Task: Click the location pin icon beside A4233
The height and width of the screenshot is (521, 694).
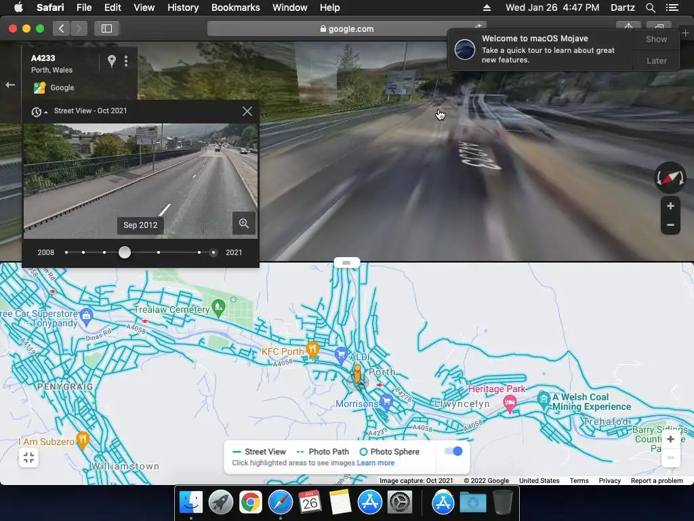Action: point(112,60)
